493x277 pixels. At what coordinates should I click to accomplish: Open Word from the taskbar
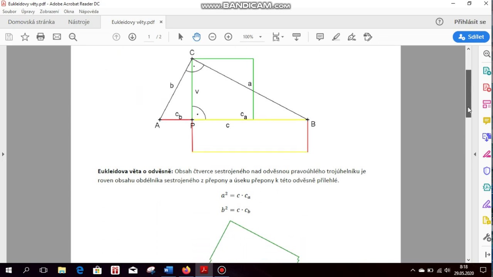tap(168, 270)
